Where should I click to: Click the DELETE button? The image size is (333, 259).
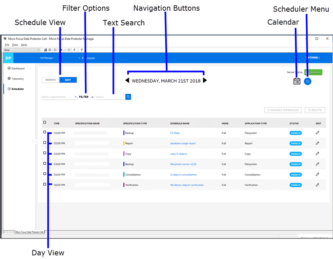click(315, 110)
